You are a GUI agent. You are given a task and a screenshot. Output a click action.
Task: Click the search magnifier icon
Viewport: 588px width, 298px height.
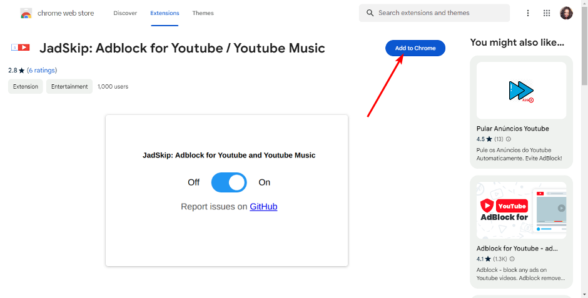(370, 13)
